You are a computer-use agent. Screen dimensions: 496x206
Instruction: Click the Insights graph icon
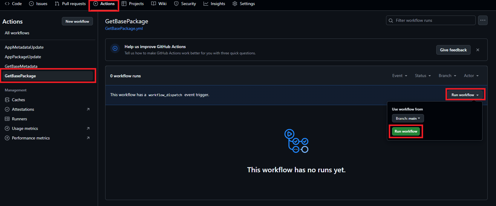click(x=206, y=4)
